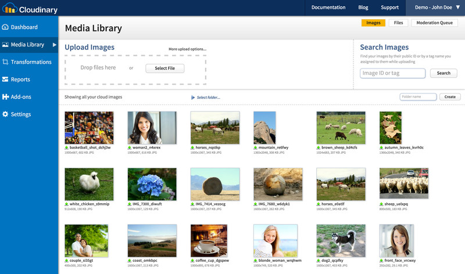Expand Media Library submenu arrow in sidebar
The width and height of the screenshot is (465, 274).
[x=55, y=45]
